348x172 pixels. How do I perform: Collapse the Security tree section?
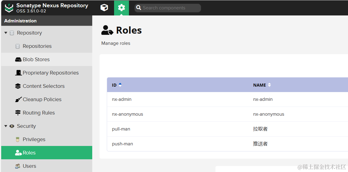(x=6, y=126)
